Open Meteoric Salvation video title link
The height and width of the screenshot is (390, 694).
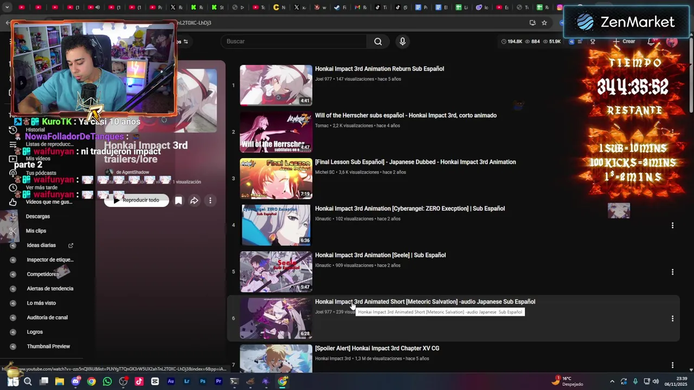coord(425,302)
